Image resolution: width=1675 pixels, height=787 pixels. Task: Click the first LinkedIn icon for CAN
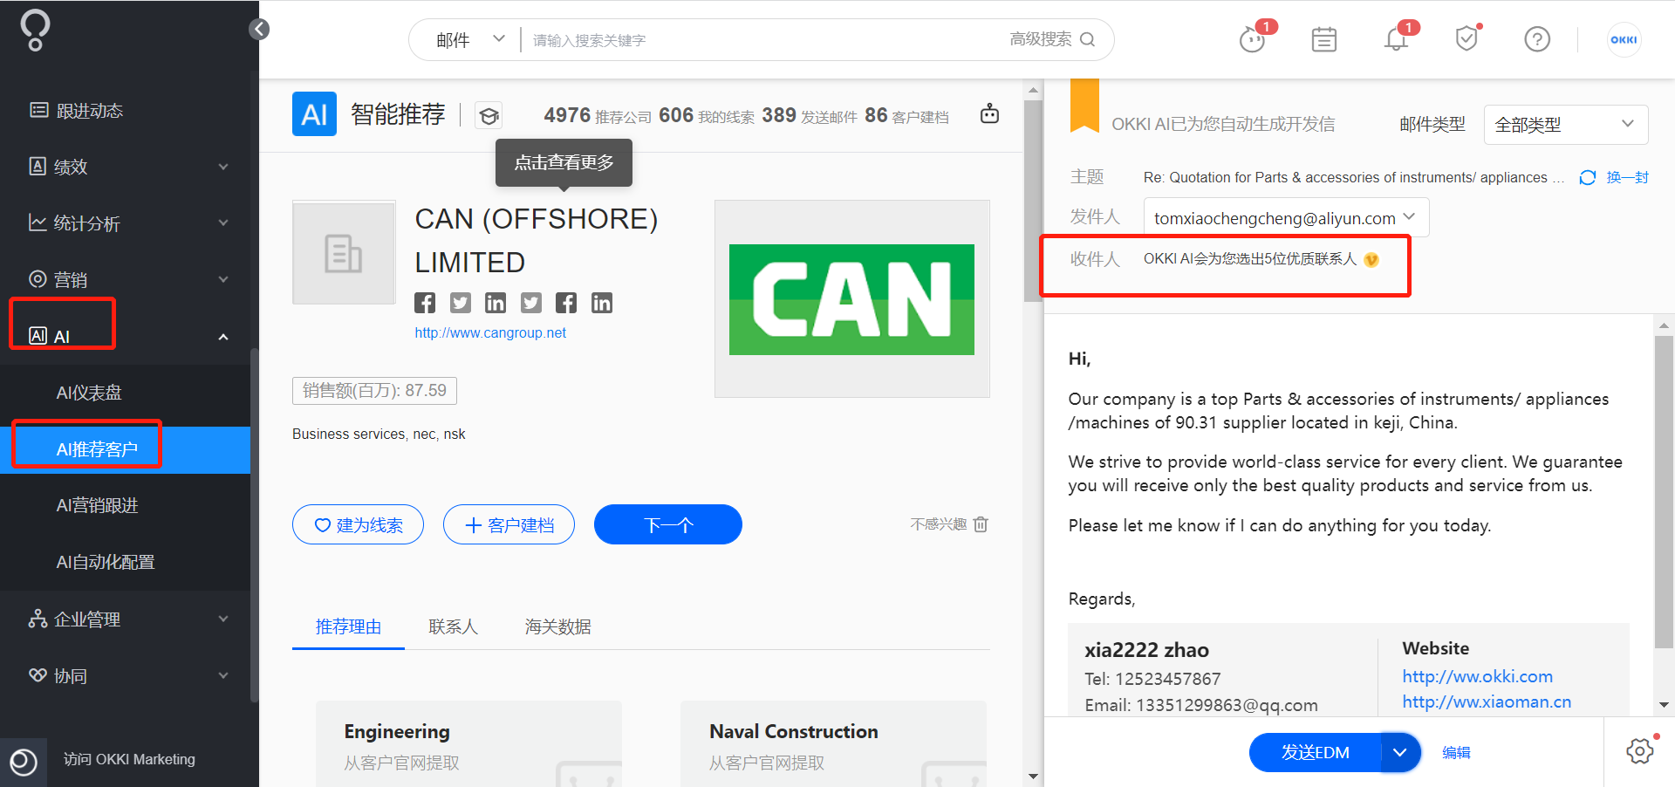[496, 303]
